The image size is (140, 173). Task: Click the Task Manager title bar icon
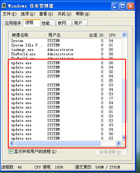(x=4, y=6)
